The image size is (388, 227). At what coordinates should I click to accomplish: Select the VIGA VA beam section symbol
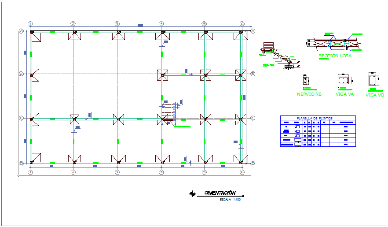(x=343, y=80)
